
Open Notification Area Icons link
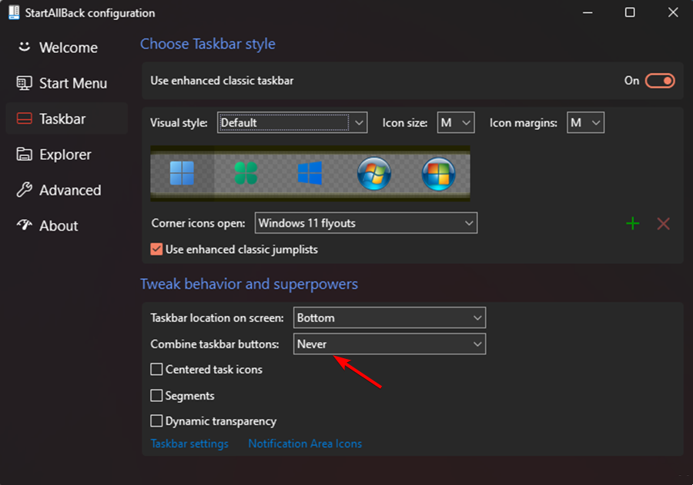coord(305,443)
